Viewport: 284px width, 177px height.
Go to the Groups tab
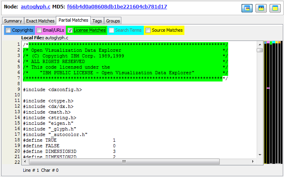tap(113, 21)
